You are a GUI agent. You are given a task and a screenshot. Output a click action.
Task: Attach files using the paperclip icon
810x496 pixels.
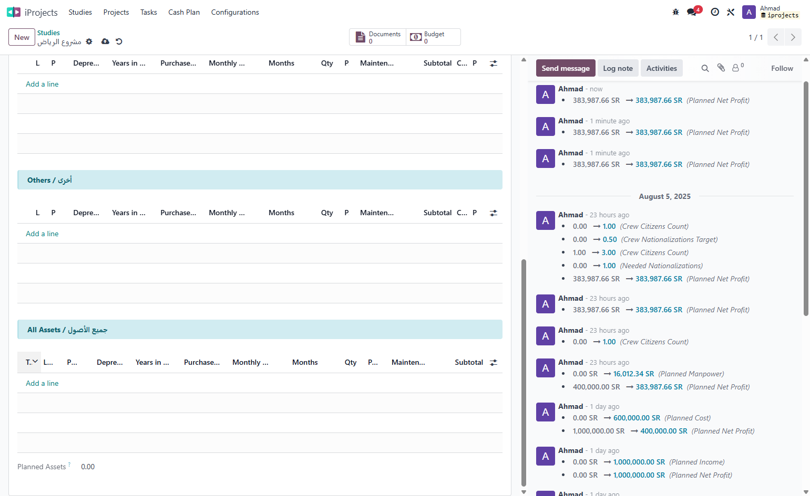[721, 68]
